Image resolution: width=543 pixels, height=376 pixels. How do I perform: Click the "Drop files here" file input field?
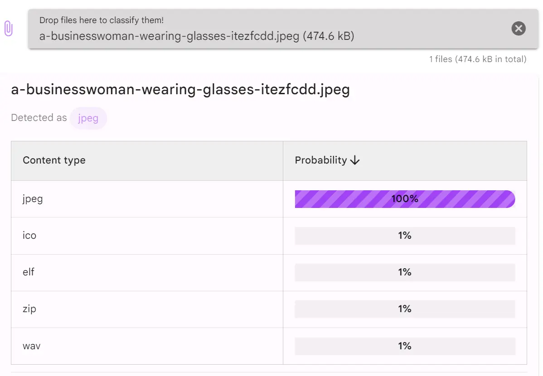pos(272,29)
